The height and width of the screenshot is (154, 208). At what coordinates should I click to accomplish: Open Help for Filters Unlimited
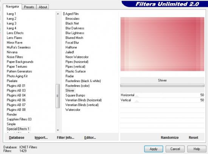click(197, 149)
